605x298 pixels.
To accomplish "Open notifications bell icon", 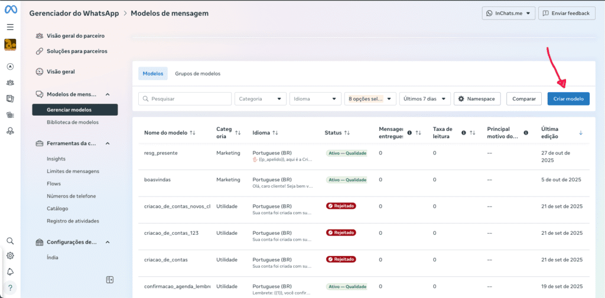I will 10,271.
